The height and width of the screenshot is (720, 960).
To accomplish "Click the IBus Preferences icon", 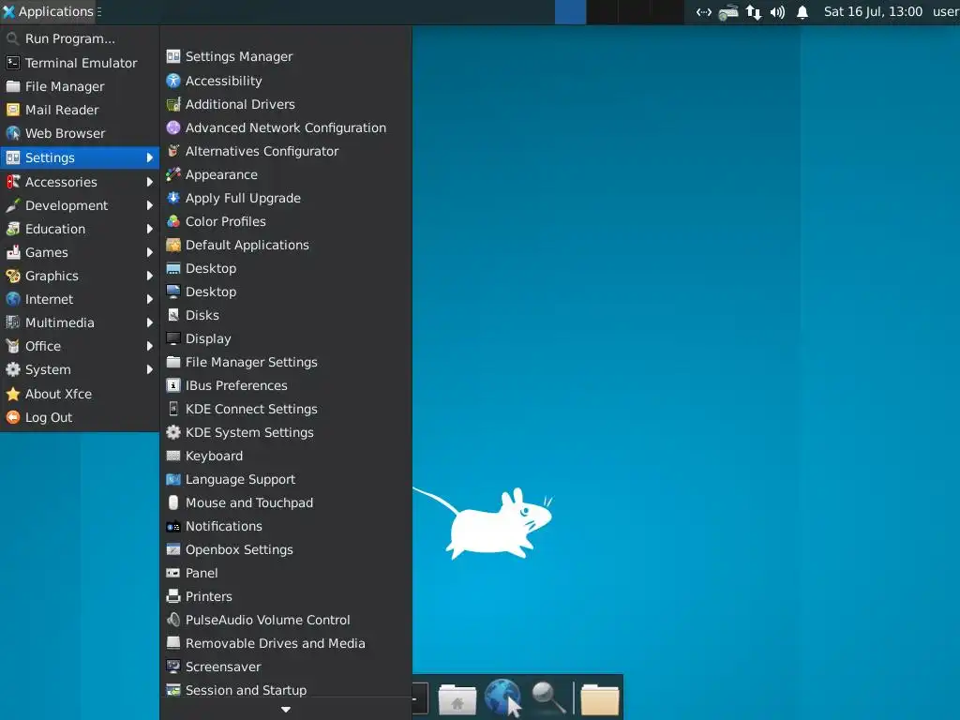I will point(173,385).
